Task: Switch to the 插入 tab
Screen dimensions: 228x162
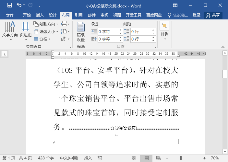Action: (40, 15)
